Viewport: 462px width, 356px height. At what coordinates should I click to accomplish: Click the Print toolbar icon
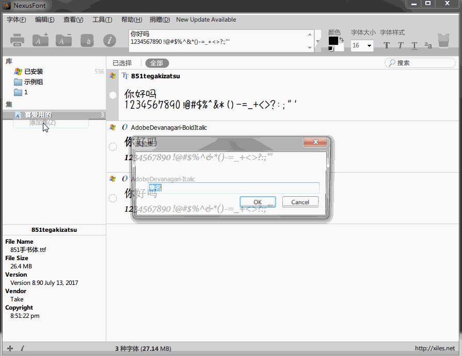17,40
